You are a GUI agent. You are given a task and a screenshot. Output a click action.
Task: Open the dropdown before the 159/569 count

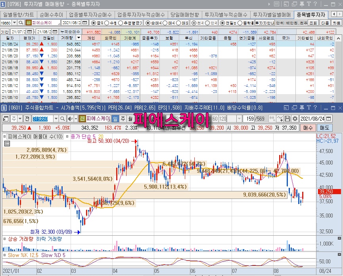(239, 119)
